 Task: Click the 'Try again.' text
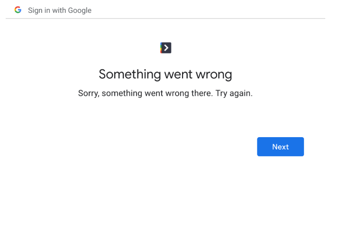point(234,93)
